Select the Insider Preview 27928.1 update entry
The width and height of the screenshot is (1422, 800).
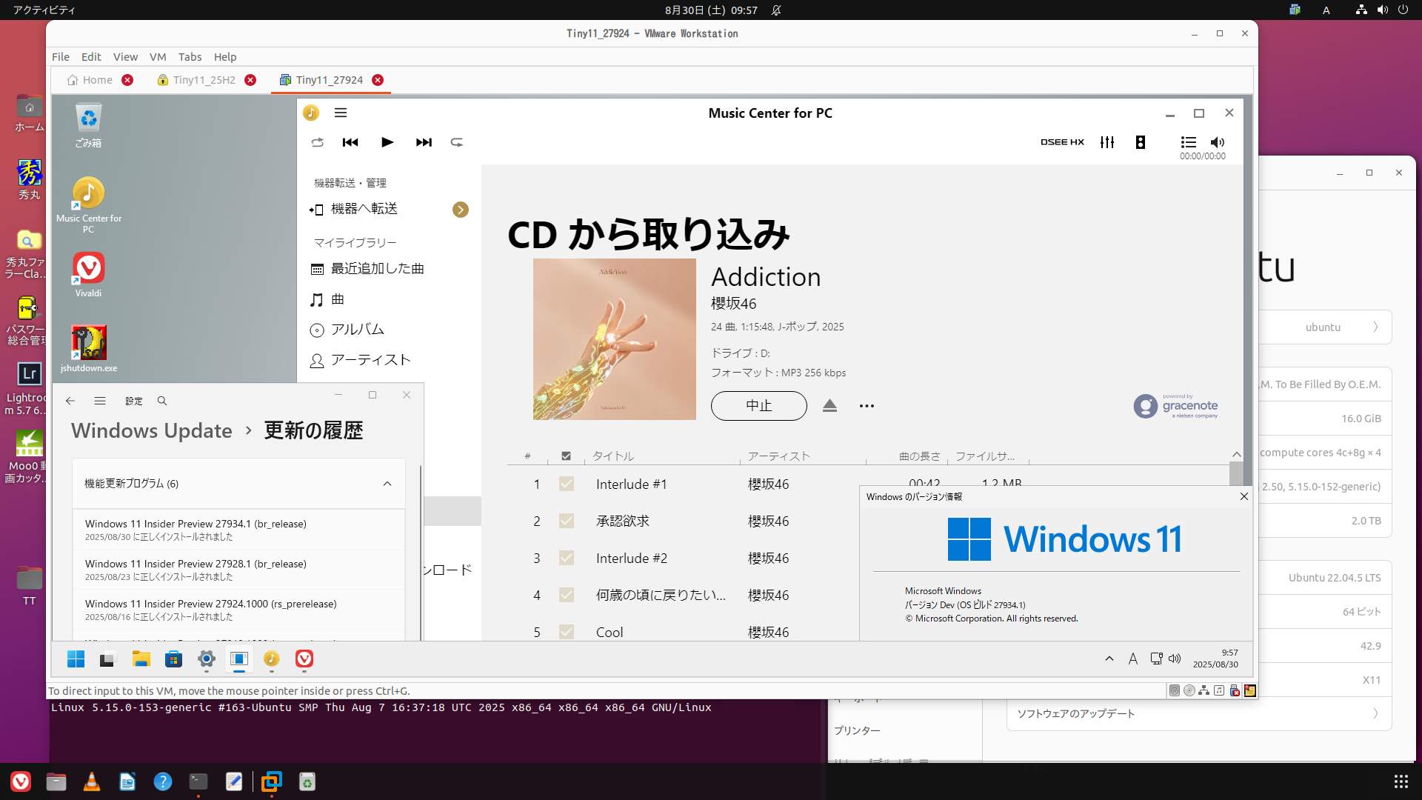pos(238,570)
